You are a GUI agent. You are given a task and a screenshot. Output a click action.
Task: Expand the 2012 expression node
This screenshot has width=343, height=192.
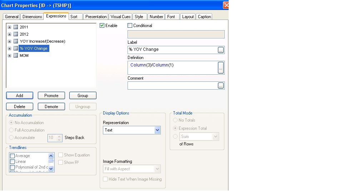tap(9, 34)
